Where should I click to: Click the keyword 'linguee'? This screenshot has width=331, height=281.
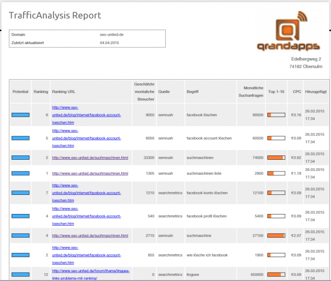[x=193, y=274]
